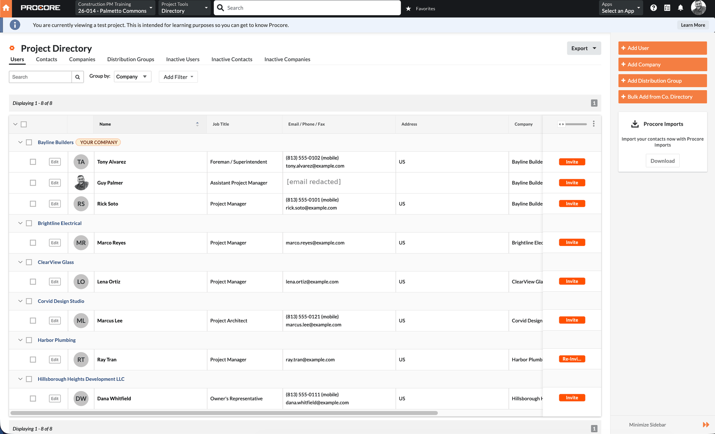Check the Harbor Plumbing group checkbox
The height and width of the screenshot is (434, 715).
tap(29, 340)
